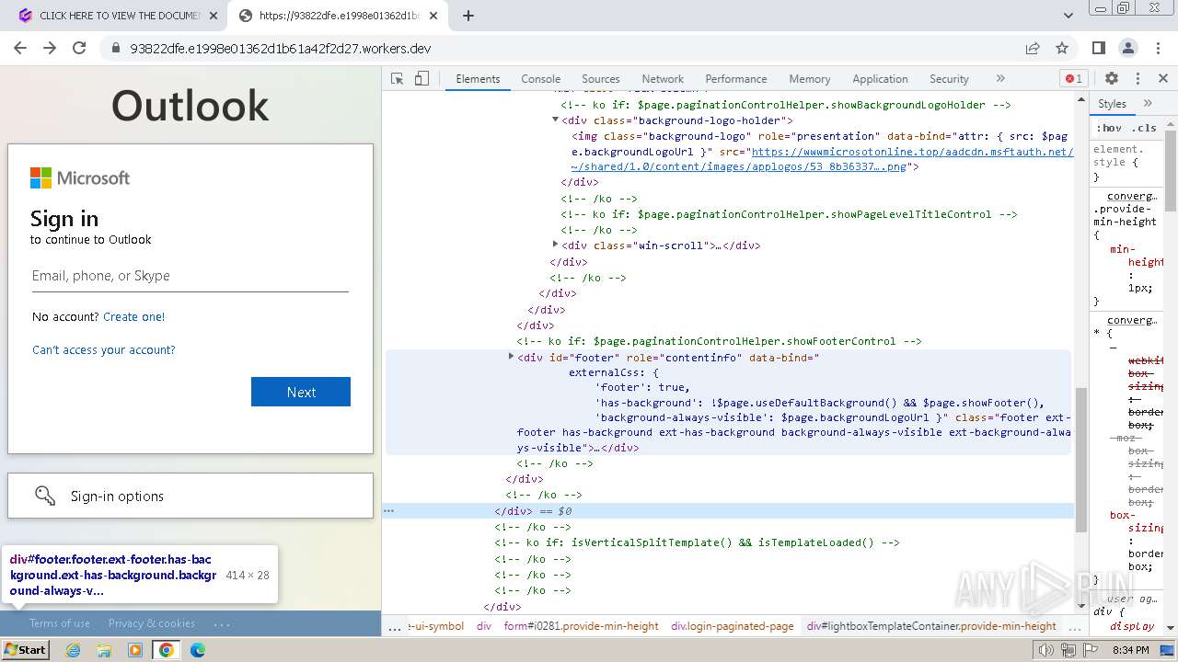
Task: Click the Email, phone, or Skype field
Action: (191, 276)
